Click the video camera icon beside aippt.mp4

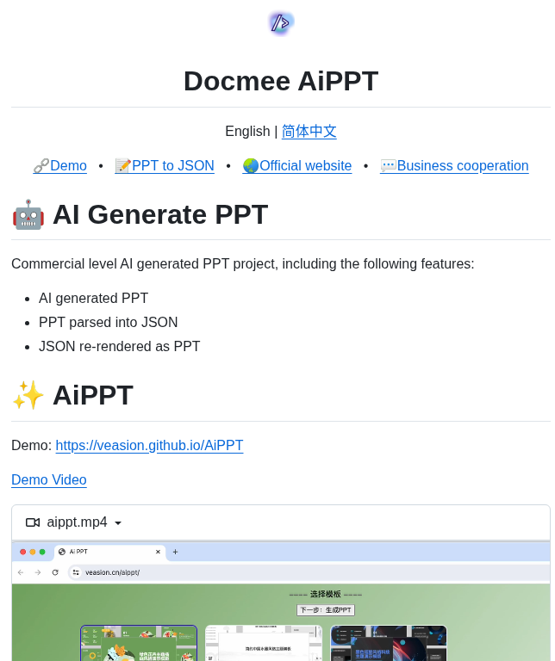tap(33, 522)
